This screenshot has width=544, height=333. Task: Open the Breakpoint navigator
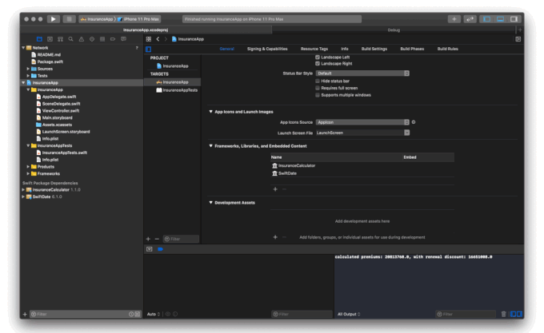[x=113, y=39]
